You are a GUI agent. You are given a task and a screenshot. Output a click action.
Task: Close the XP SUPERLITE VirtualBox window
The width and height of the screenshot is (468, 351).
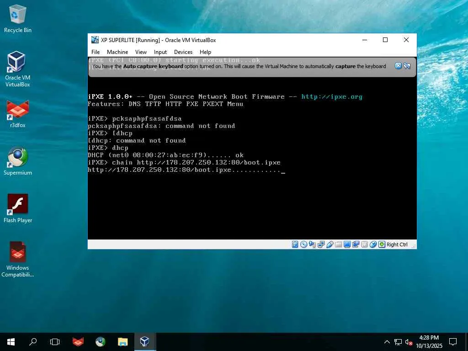[406, 40]
